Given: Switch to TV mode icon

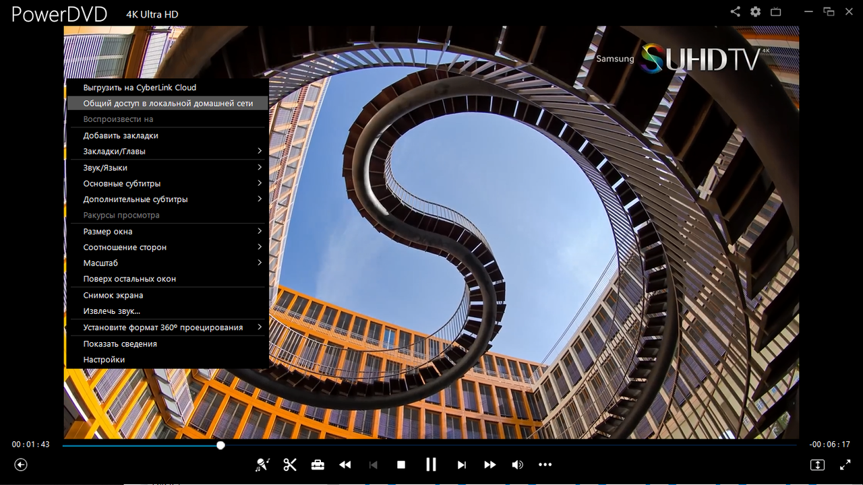Looking at the screenshot, I should pyautogui.click(x=776, y=11).
